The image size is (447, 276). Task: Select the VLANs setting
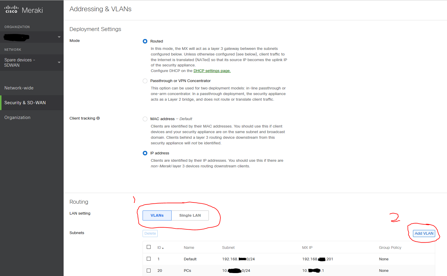[x=157, y=215]
